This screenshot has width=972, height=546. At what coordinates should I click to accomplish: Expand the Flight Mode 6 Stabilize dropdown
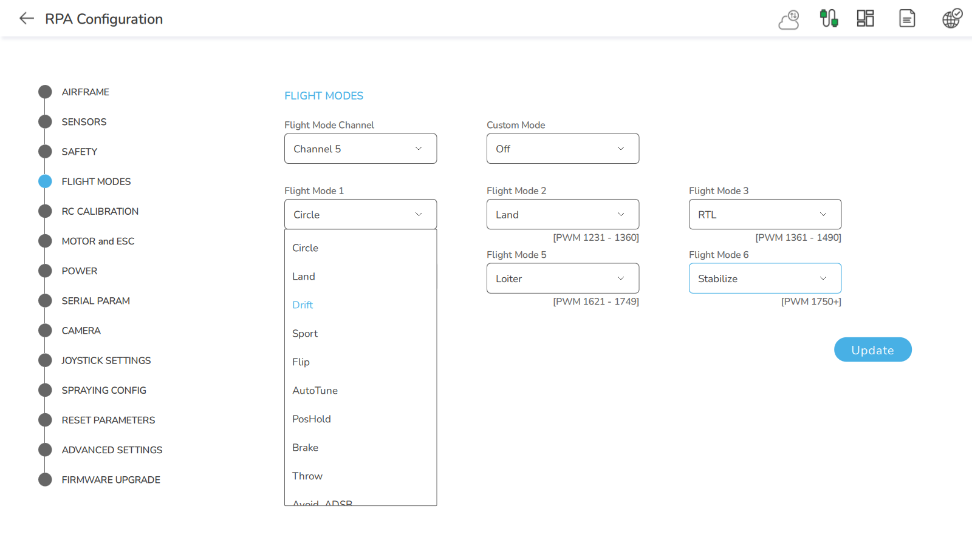(765, 278)
